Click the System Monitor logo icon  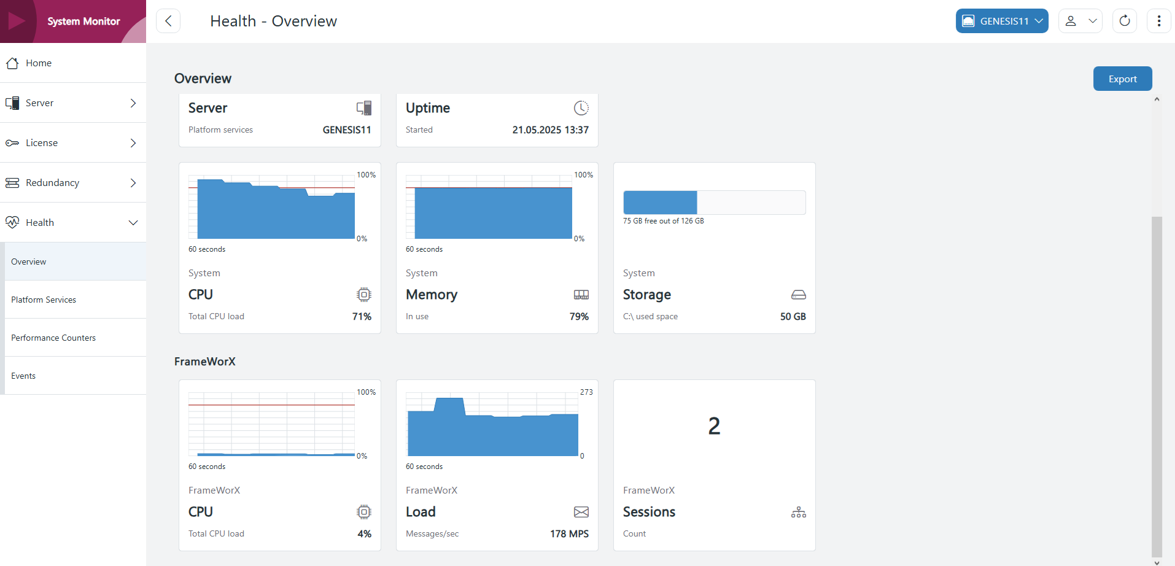(x=17, y=21)
